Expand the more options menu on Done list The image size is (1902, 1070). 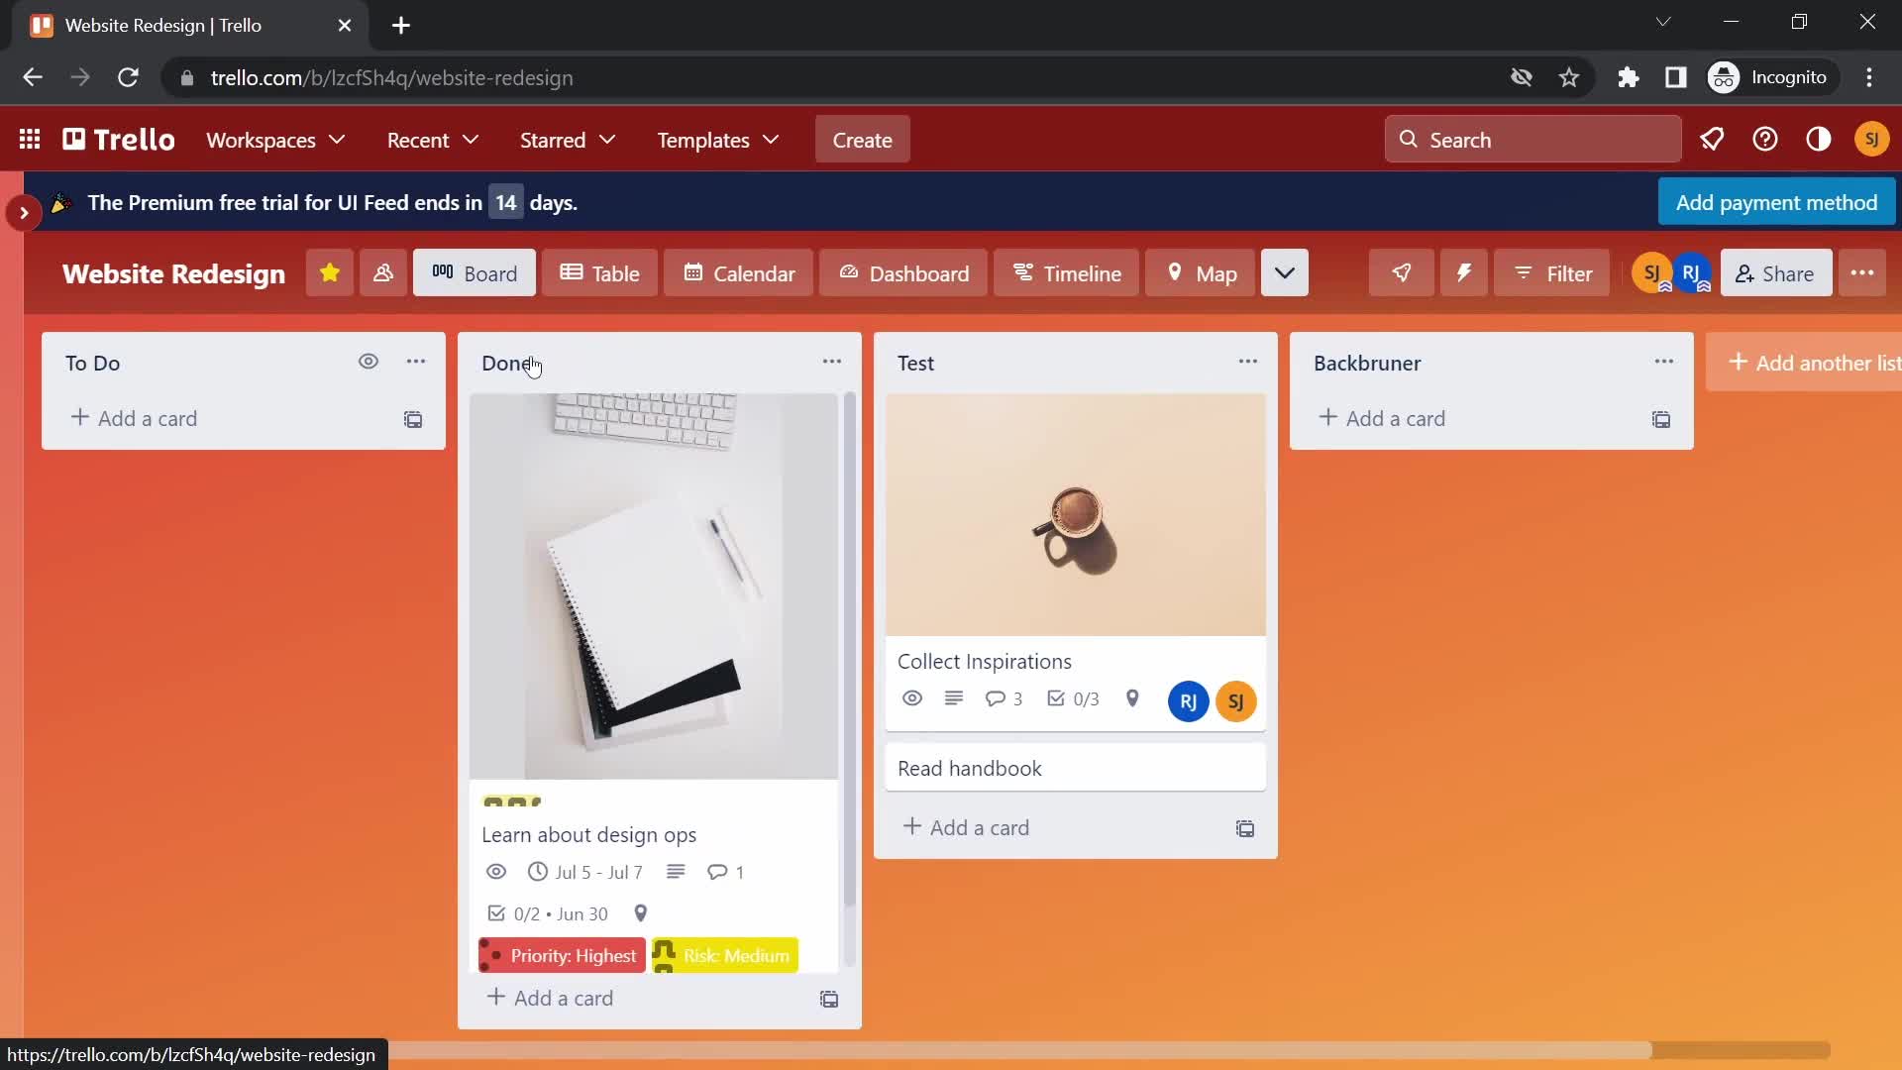point(832,362)
